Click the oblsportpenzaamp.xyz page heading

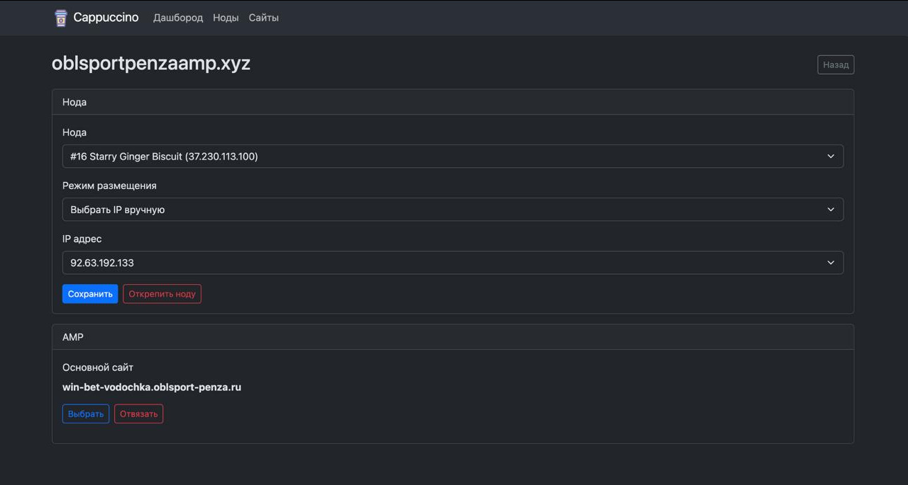151,63
